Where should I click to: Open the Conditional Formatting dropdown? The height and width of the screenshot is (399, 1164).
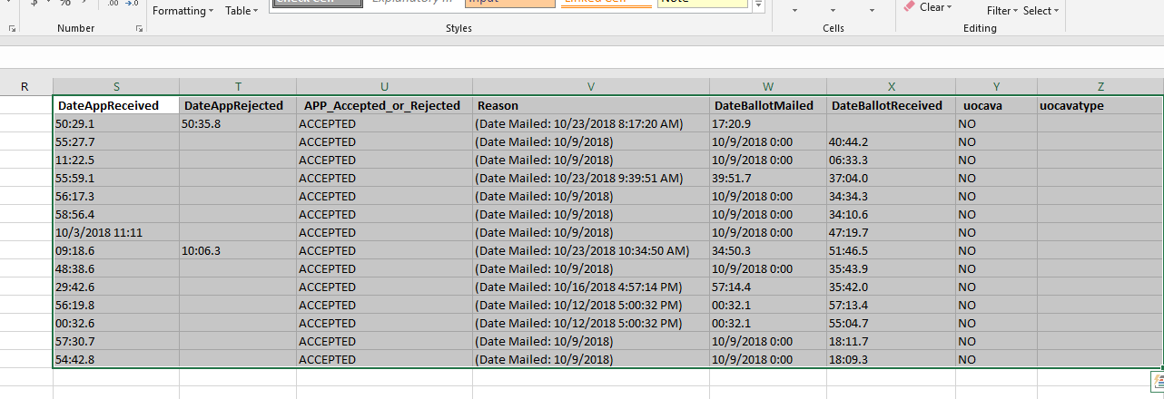click(182, 11)
